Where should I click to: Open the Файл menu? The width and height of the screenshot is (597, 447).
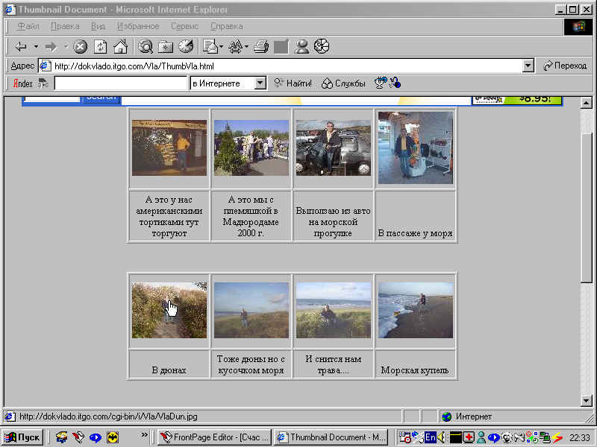pyautogui.click(x=28, y=26)
